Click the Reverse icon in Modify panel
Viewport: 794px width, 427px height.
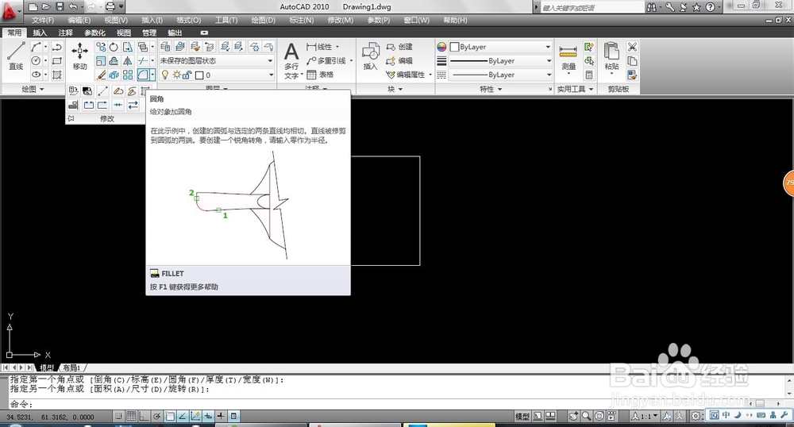133,105
